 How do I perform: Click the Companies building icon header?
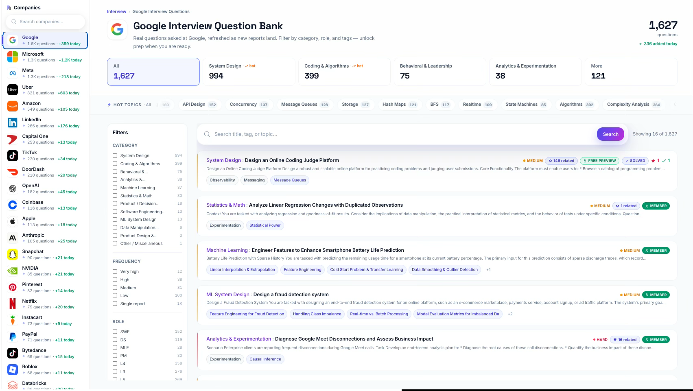click(9, 8)
